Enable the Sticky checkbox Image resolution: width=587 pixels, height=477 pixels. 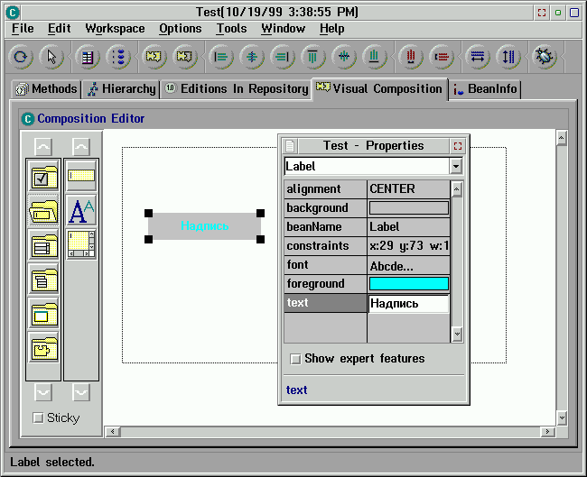tap(38, 417)
